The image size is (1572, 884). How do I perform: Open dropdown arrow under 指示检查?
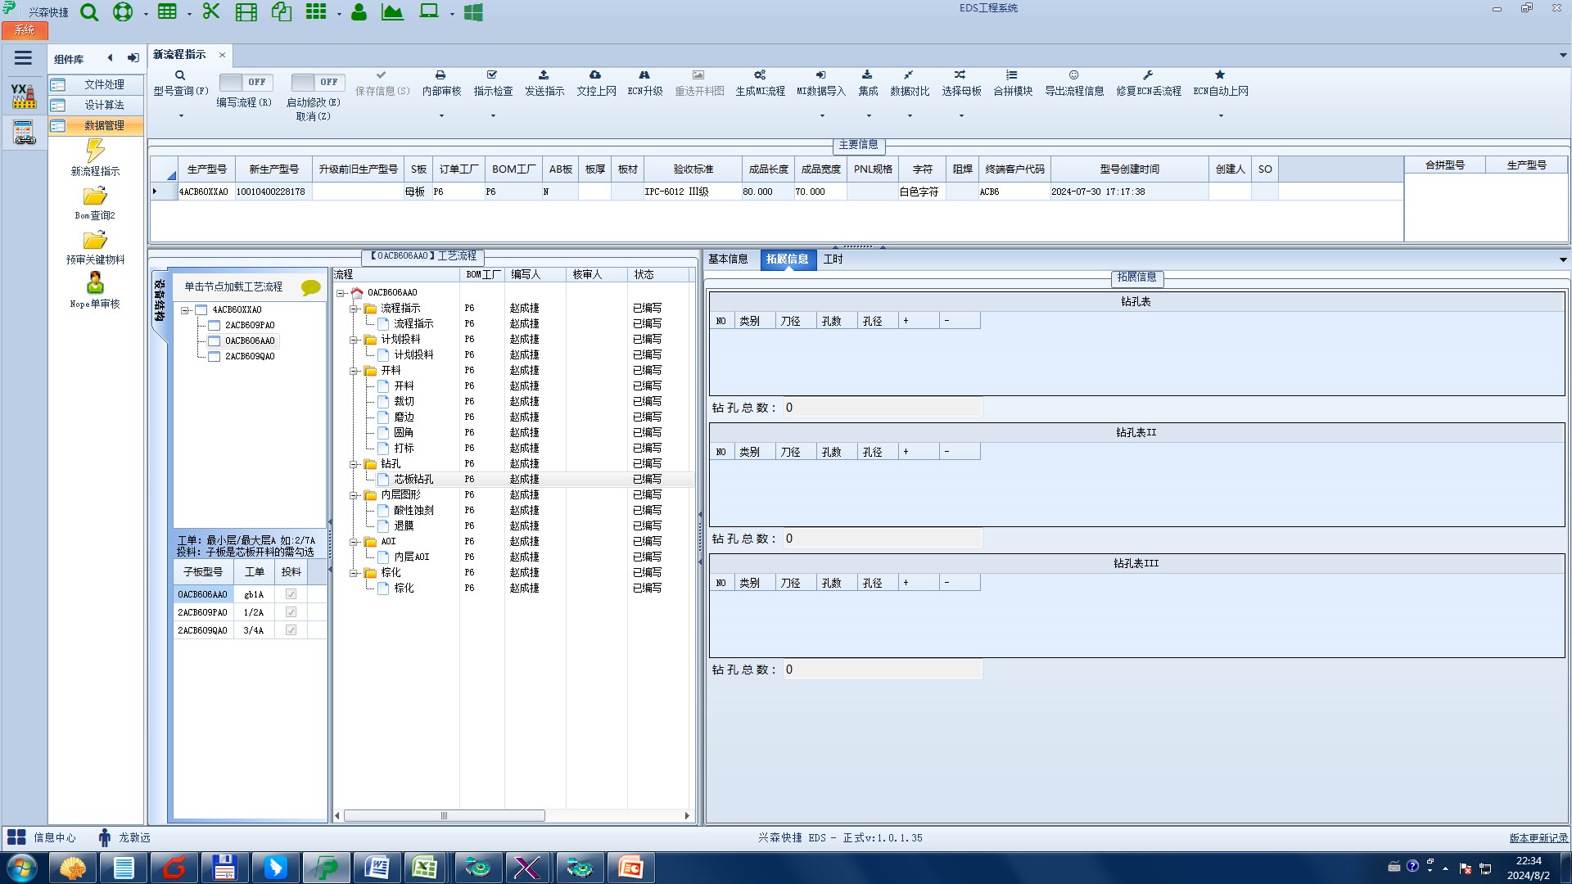[493, 116]
